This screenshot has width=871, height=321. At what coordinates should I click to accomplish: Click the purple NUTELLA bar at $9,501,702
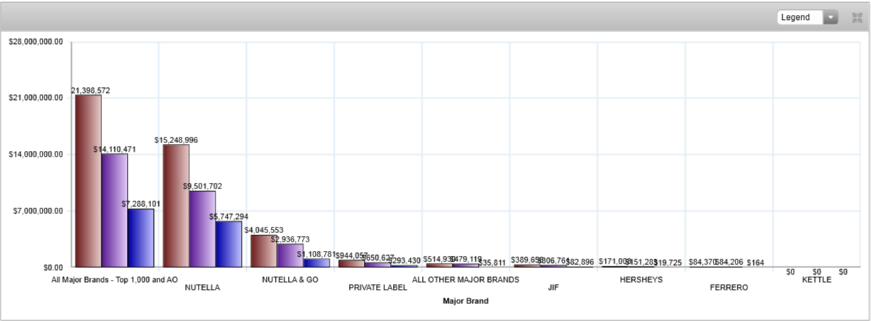click(x=202, y=229)
